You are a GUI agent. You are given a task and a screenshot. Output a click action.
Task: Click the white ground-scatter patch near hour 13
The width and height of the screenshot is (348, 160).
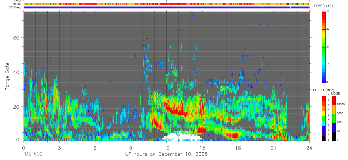click(183, 136)
